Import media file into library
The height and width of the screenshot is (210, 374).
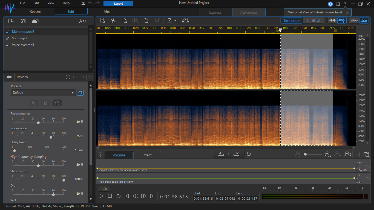pos(11,21)
